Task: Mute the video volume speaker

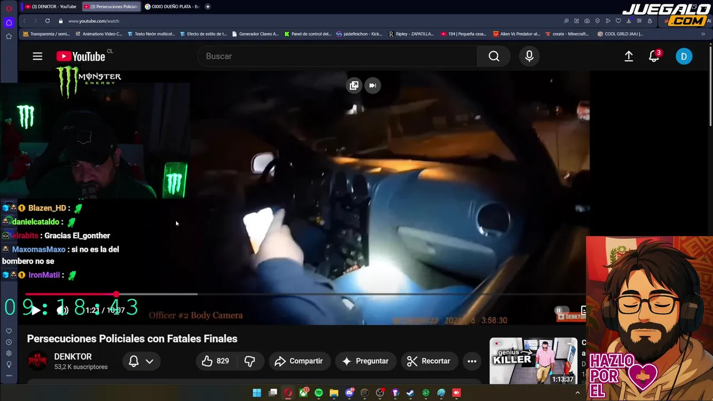Action: click(62, 310)
